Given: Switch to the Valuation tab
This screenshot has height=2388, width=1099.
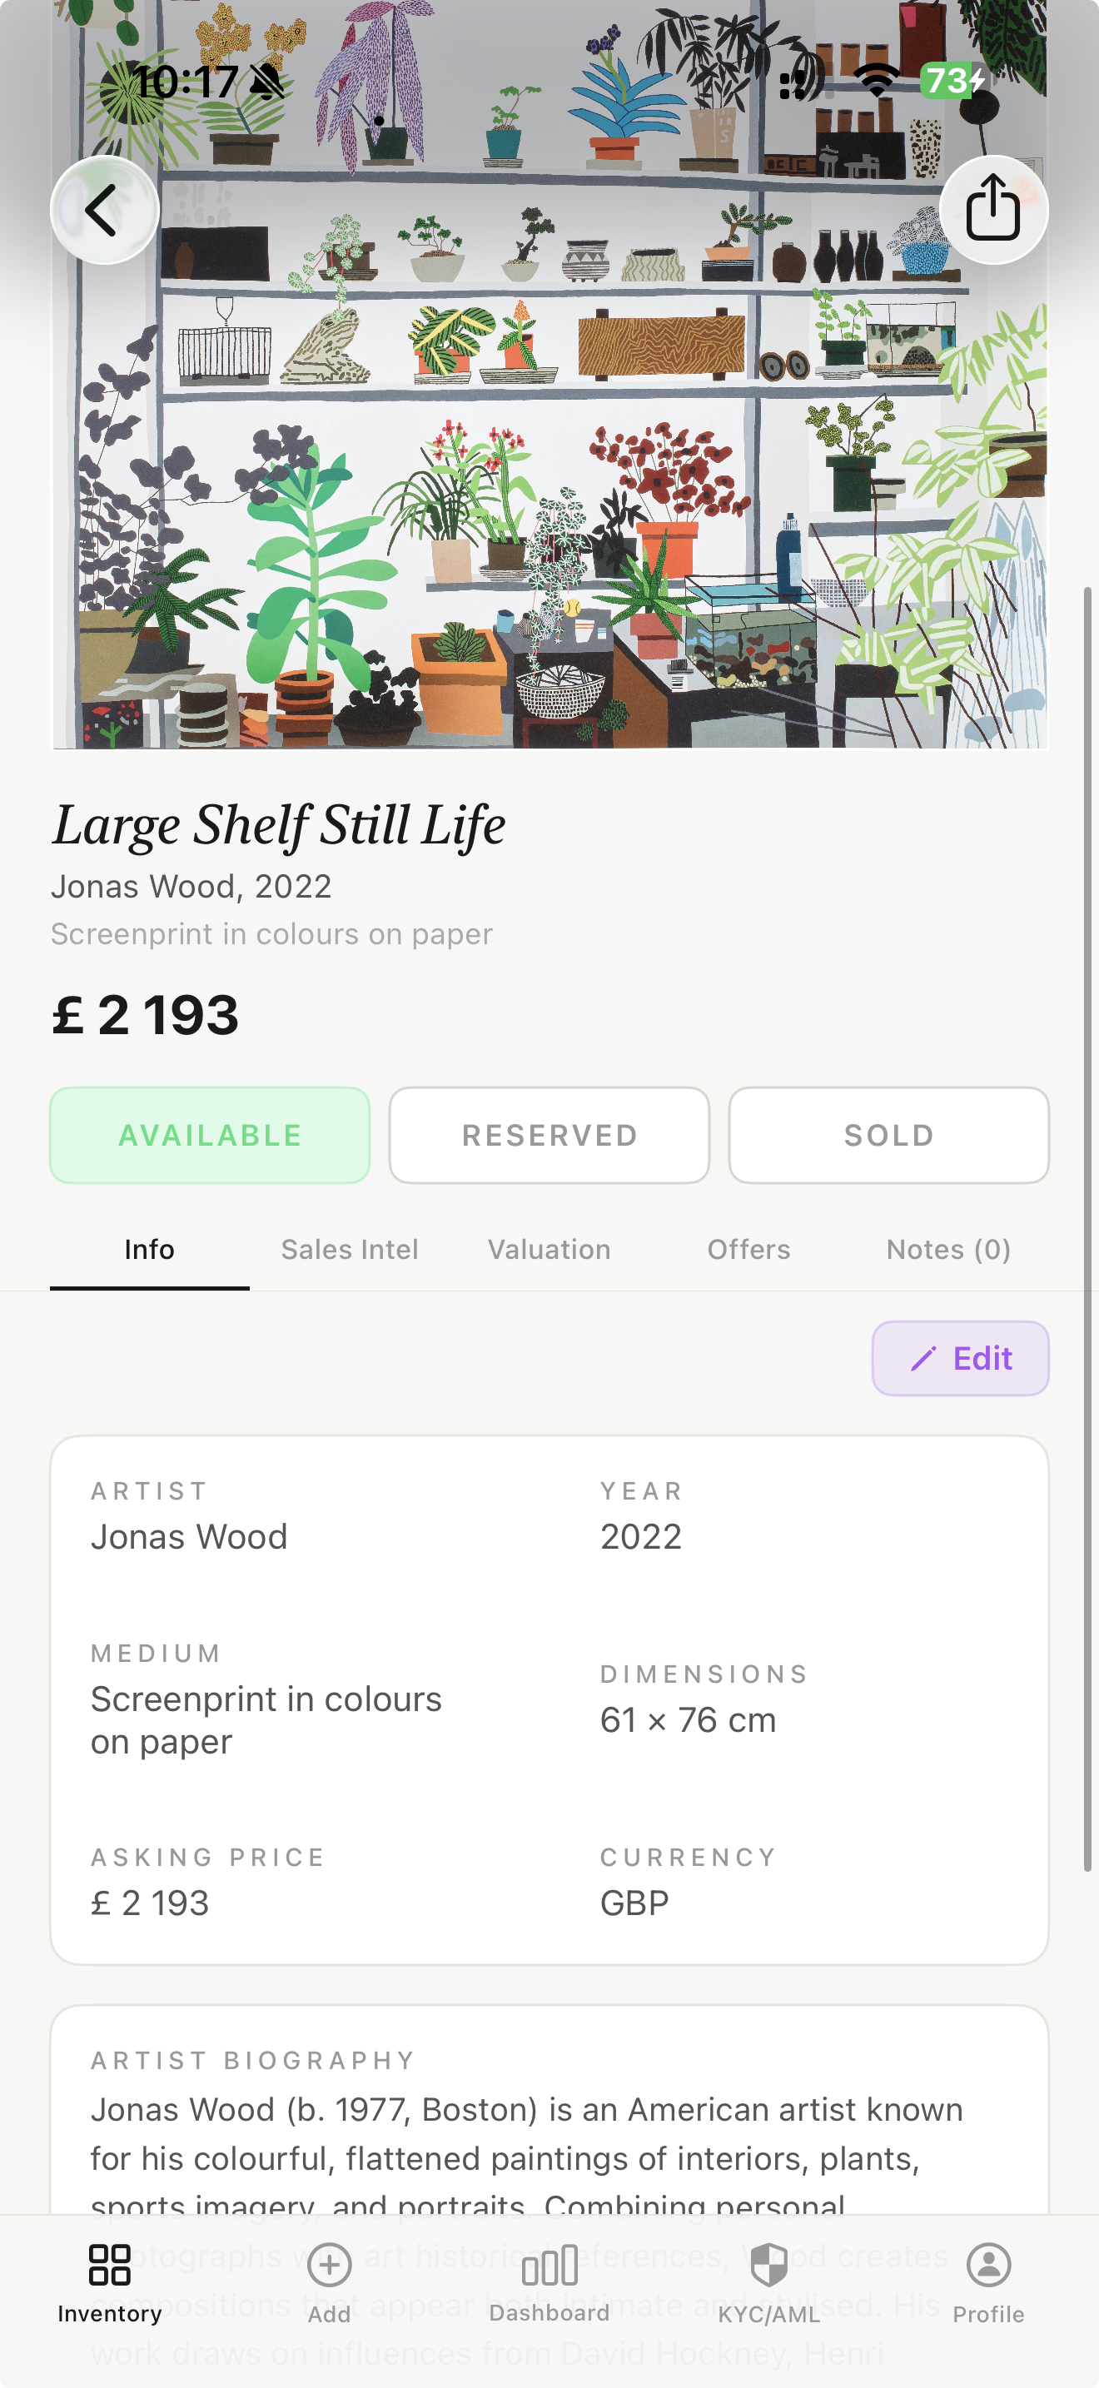Looking at the screenshot, I should pos(549,1250).
